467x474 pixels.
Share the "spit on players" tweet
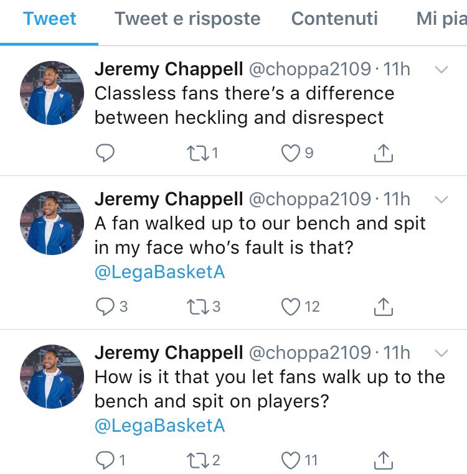point(384,460)
